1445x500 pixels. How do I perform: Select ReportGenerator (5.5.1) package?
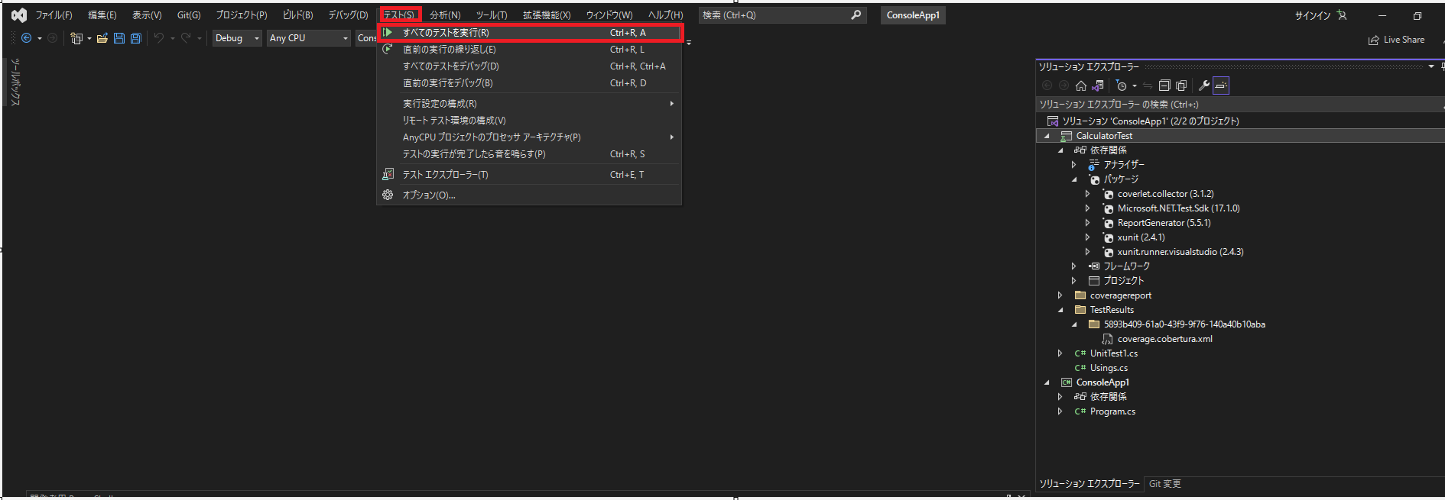(x=1164, y=223)
